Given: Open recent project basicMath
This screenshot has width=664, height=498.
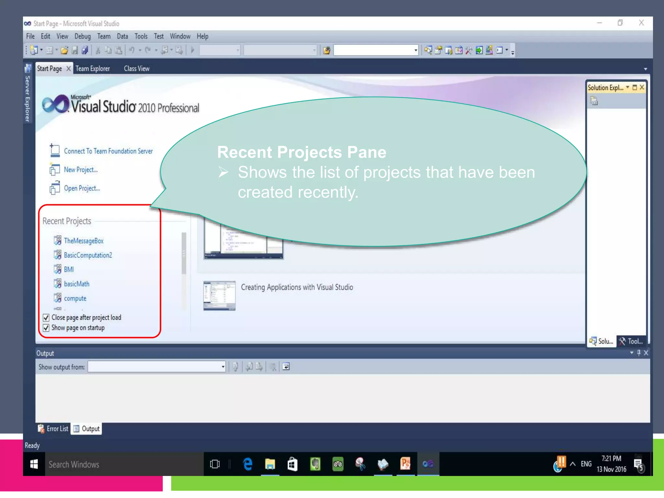Looking at the screenshot, I should (x=77, y=284).
